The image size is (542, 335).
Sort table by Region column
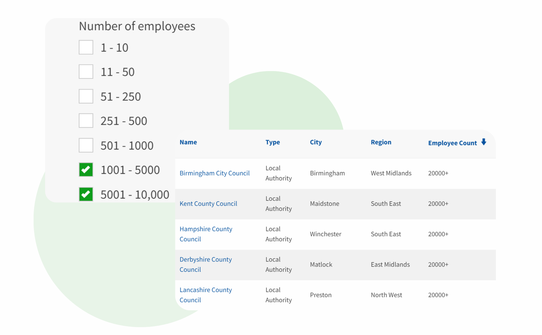click(x=381, y=142)
